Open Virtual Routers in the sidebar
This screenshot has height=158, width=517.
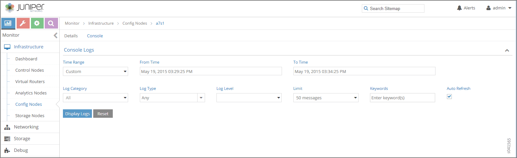pyautogui.click(x=30, y=82)
